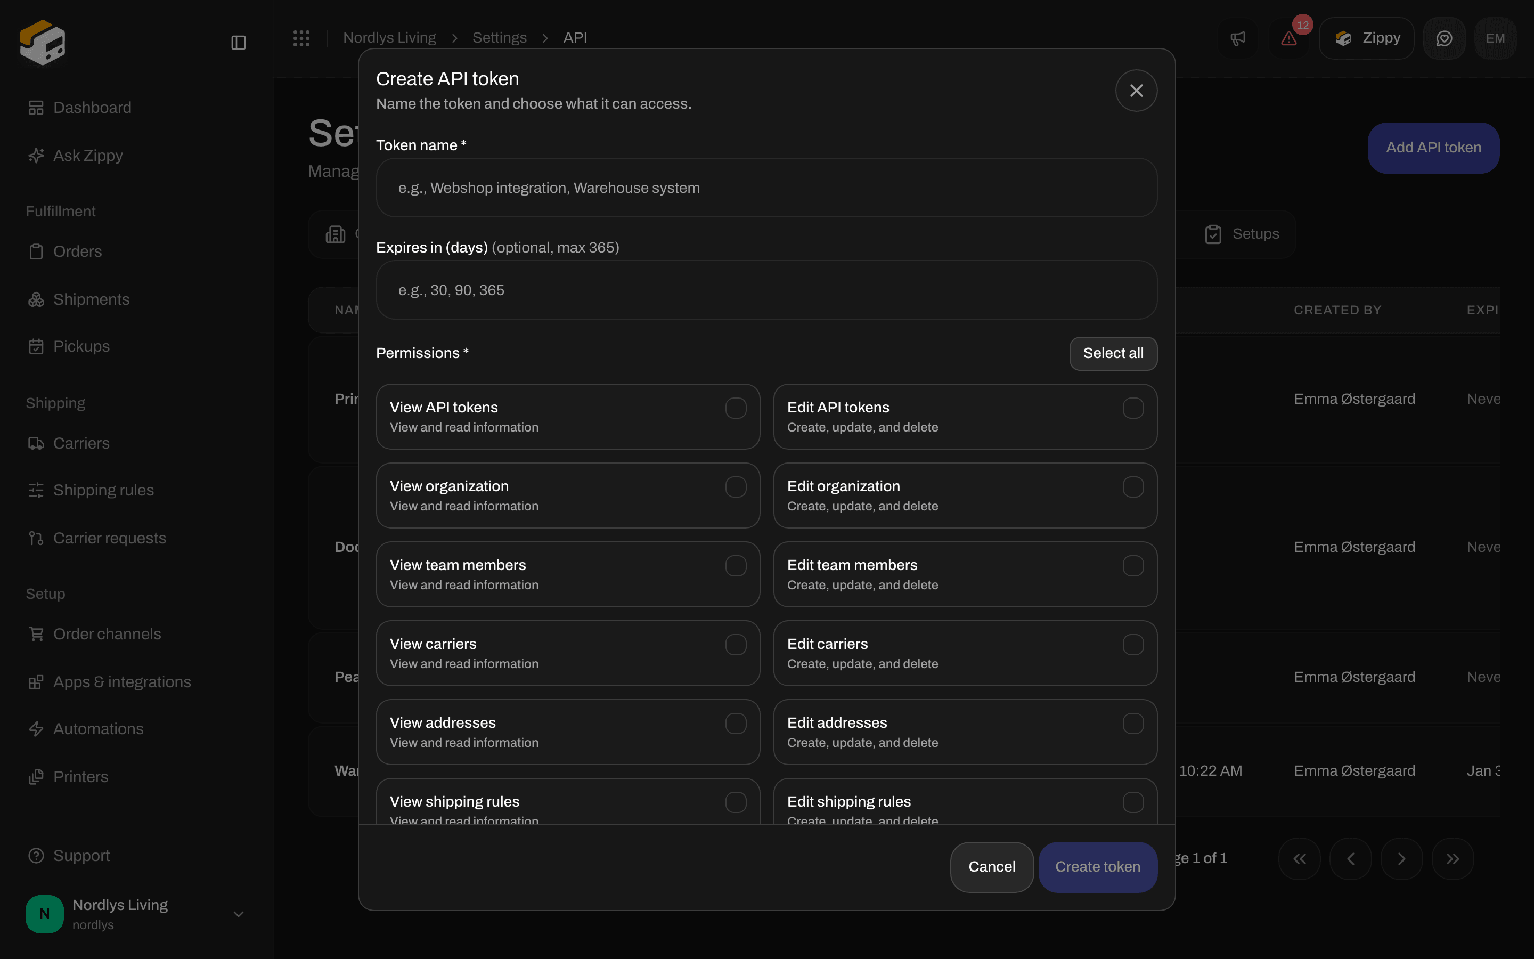The width and height of the screenshot is (1534, 959).
Task: Open Pickups in the sidebar
Action: click(x=136, y=346)
